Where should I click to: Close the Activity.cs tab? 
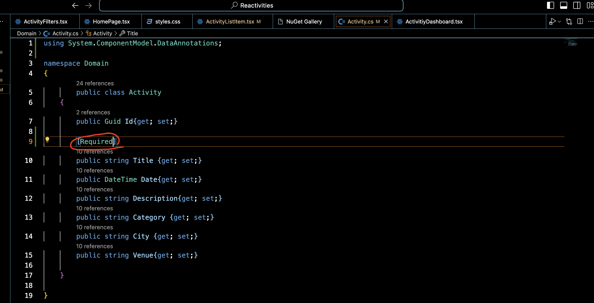click(x=386, y=21)
